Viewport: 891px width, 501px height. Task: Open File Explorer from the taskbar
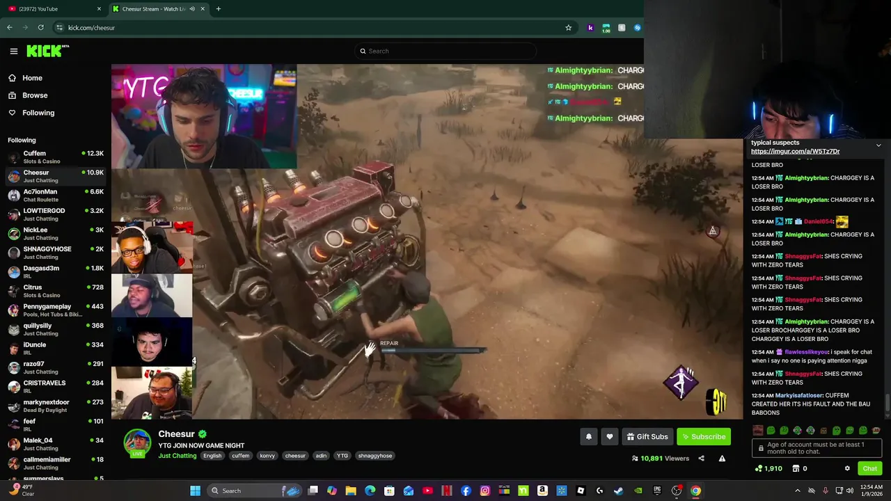[x=351, y=491]
